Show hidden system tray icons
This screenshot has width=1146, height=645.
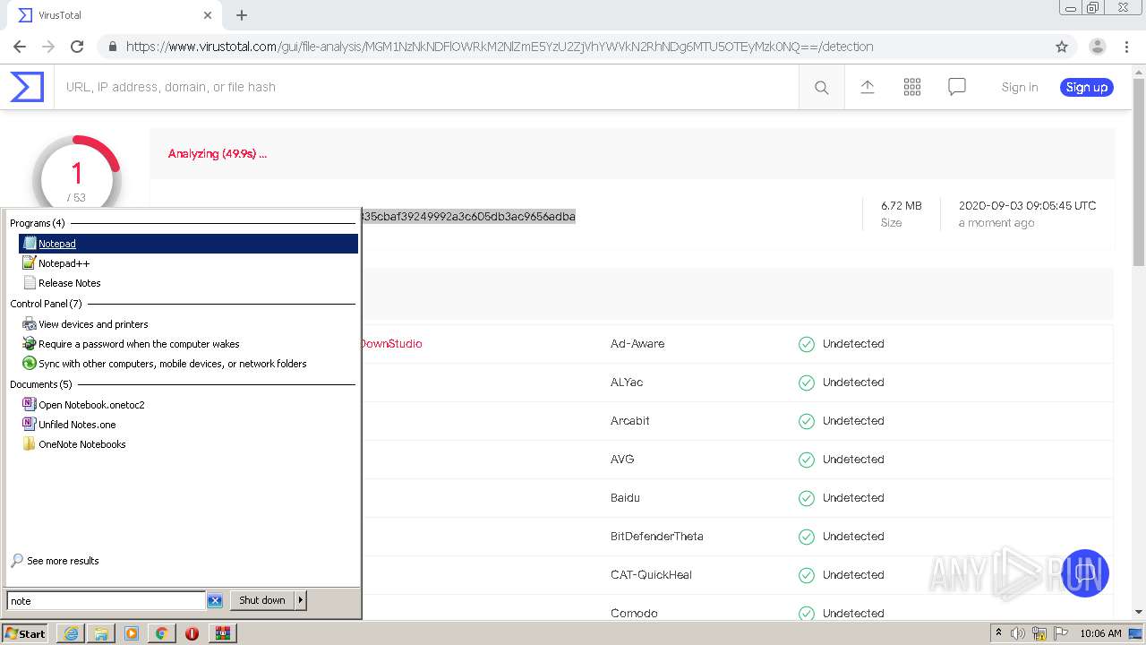tap(998, 633)
